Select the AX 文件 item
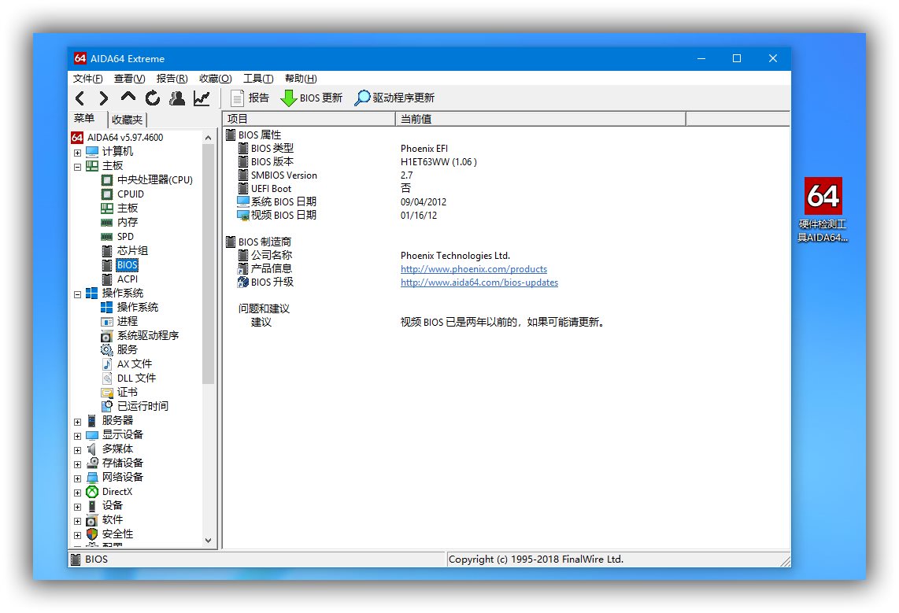 coord(134,364)
